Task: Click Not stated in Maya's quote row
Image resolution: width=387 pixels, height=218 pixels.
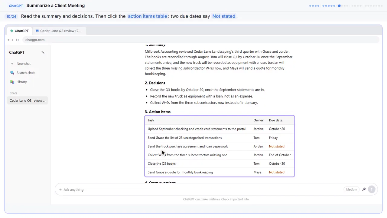Action: (x=277, y=172)
